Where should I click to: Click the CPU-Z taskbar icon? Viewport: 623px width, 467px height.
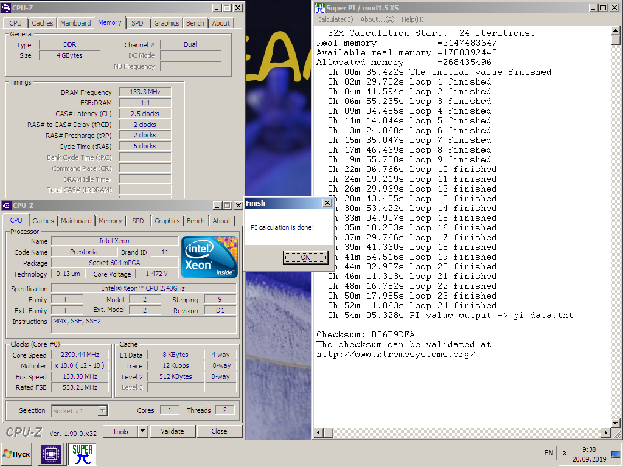coord(51,454)
